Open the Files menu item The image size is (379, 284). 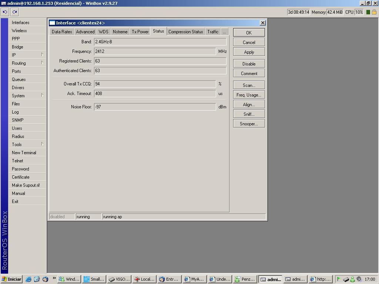(27, 104)
